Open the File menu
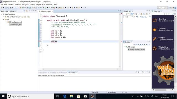The width and height of the screenshot is (177, 99). [2, 5]
